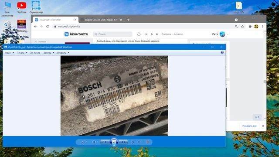Expand the Запись dropdown menu
Viewport: 279px width, 157px height.
(x=49, y=53)
